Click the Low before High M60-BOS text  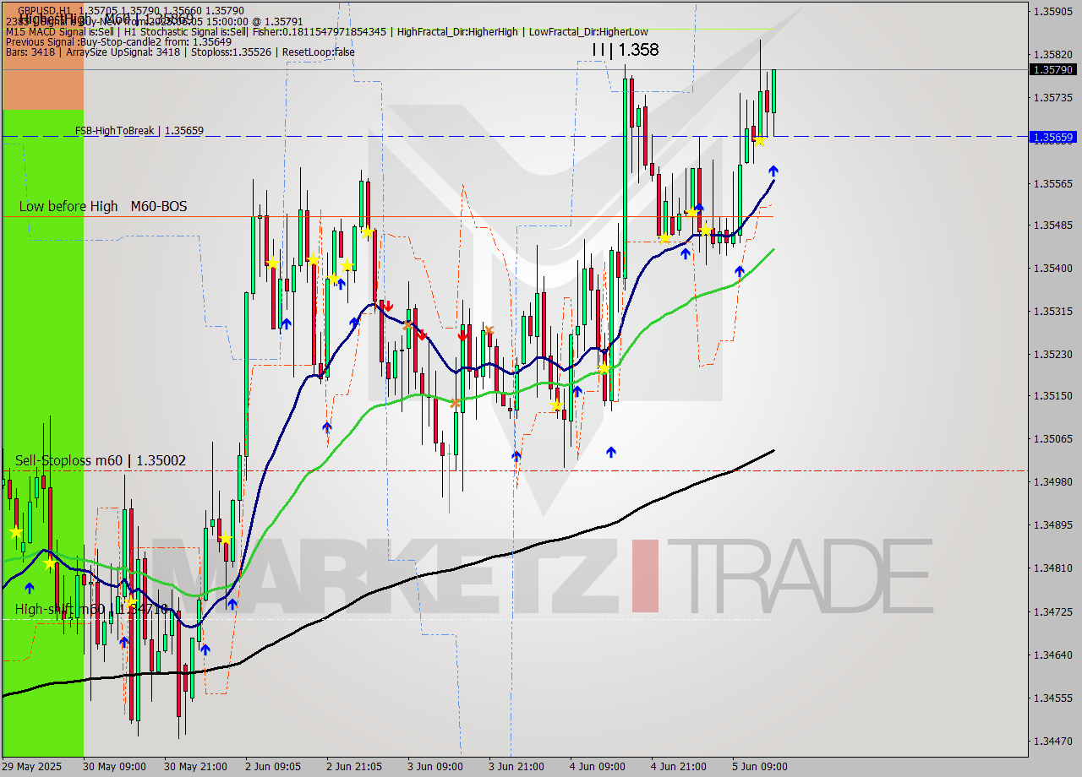101,206
